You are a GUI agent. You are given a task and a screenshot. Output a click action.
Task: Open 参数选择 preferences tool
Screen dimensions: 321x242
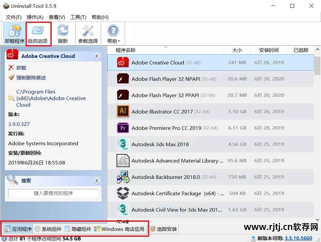click(x=88, y=34)
